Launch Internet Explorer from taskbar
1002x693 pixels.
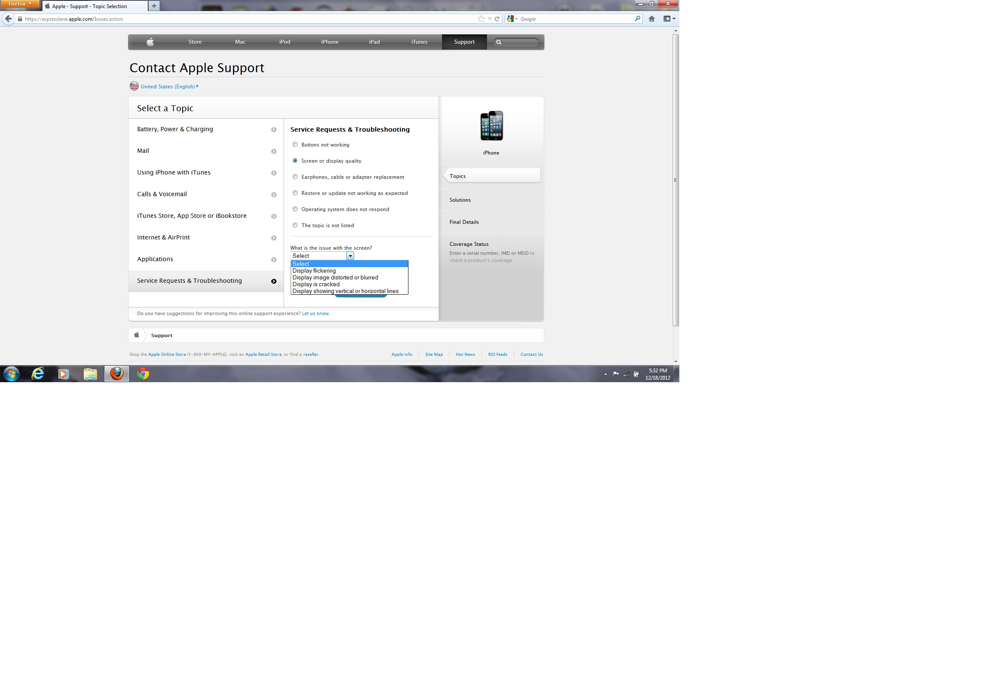38,374
